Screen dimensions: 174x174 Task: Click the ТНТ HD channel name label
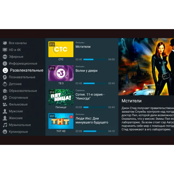[x=61, y=131]
